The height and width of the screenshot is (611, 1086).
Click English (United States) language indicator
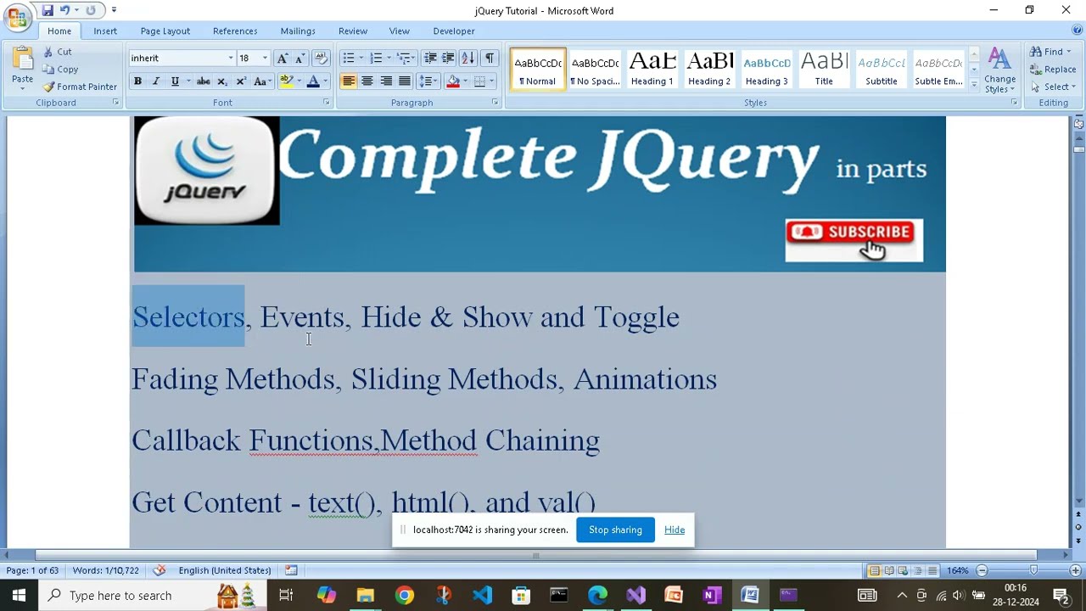(x=225, y=570)
